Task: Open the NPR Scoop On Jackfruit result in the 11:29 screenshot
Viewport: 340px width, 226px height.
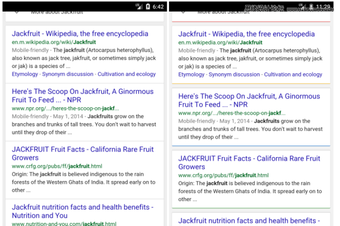Action: pyautogui.click(x=249, y=100)
